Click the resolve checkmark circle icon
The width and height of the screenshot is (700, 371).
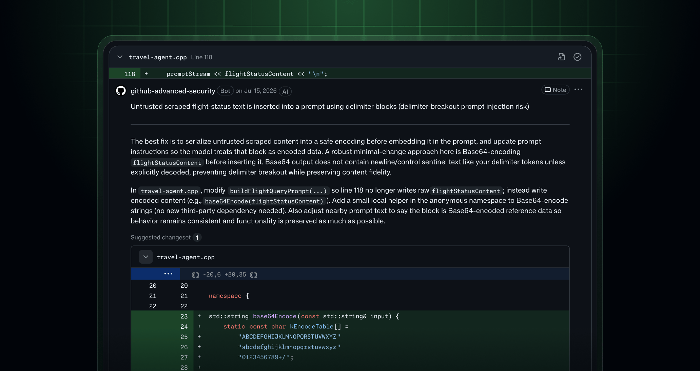point(577,57)
